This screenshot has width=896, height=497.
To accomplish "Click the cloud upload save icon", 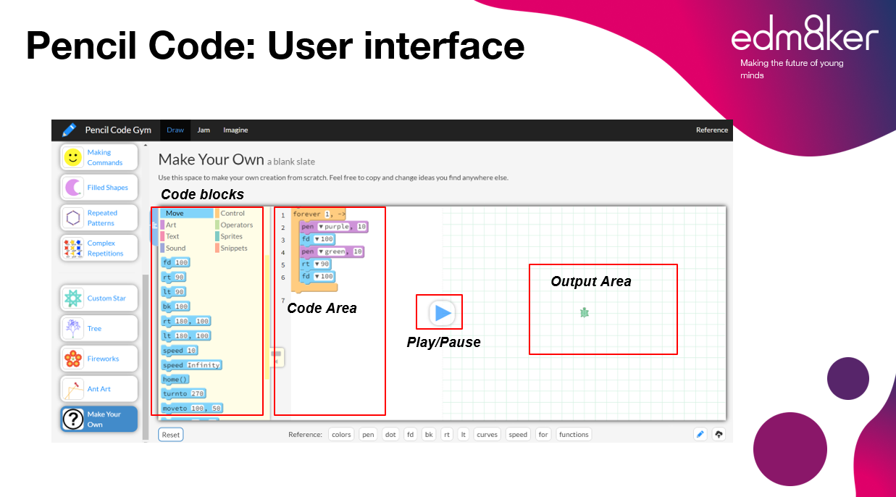I will coord(719,435).
